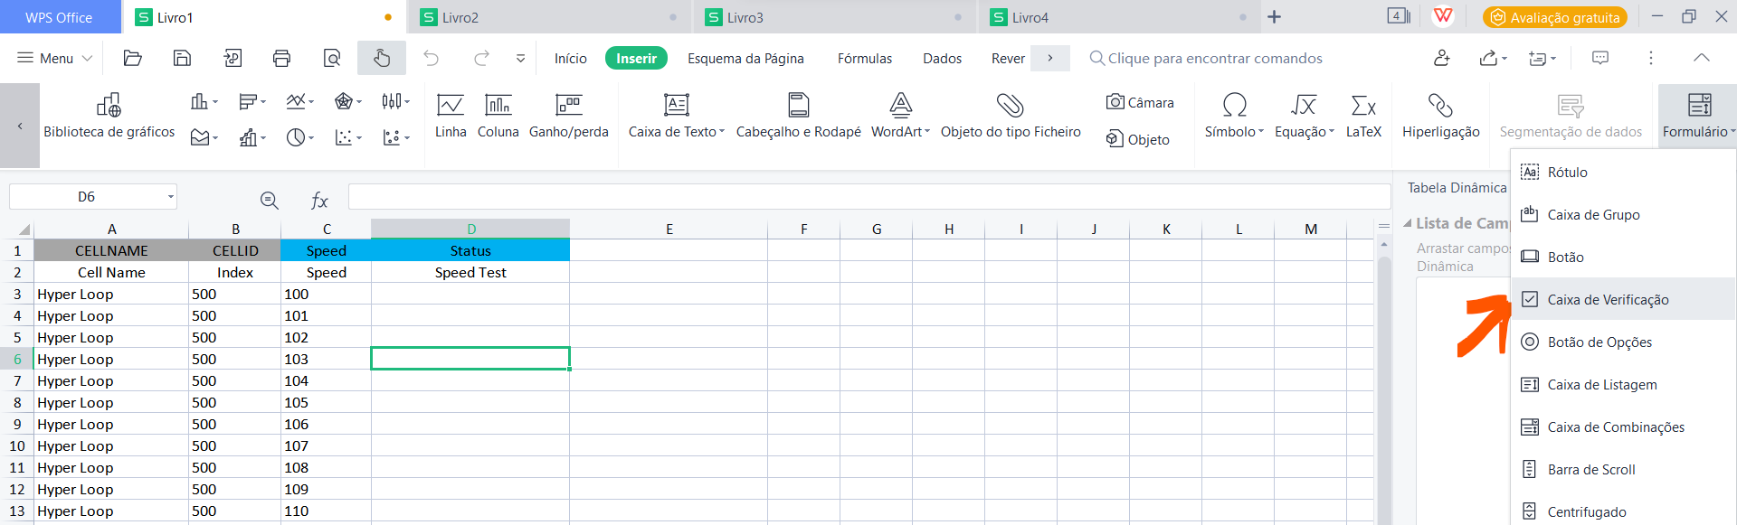Open the file folder icon in toolbar
The image size is (1737, 525).
(133, 59)
